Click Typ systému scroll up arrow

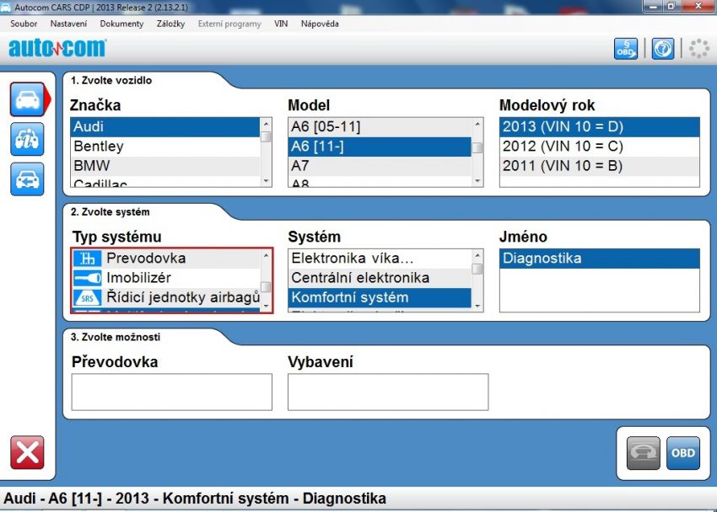click(266, 255)
